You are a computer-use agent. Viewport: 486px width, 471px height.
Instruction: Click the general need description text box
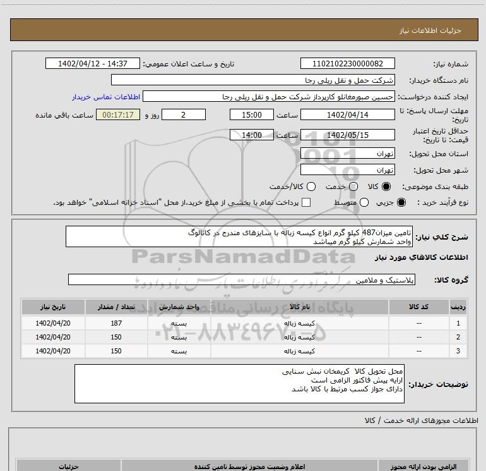pyautogui.click(x=239, y=236)
